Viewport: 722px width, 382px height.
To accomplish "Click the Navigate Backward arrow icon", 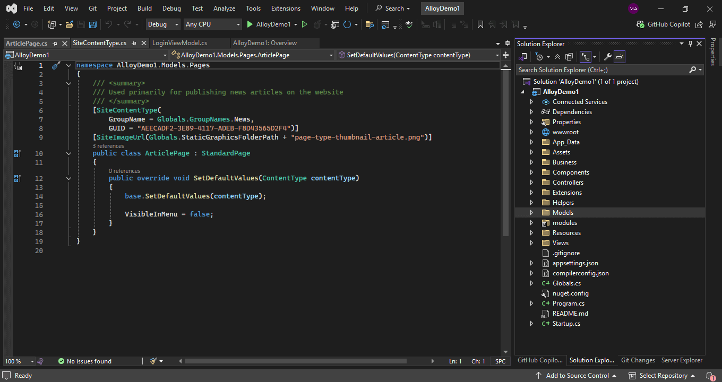I will click(16, 24).
